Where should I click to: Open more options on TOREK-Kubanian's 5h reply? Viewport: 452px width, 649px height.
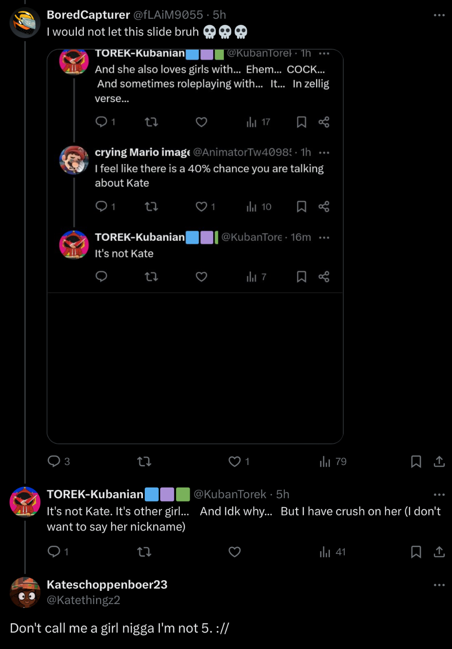coord(439,494)
